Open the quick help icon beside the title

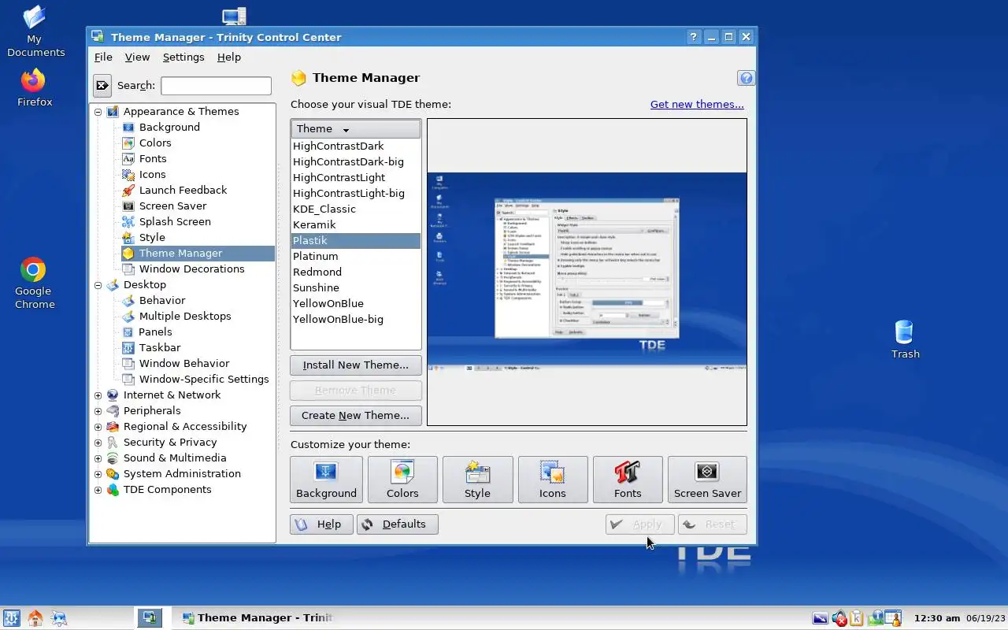[x=746, y=78]
